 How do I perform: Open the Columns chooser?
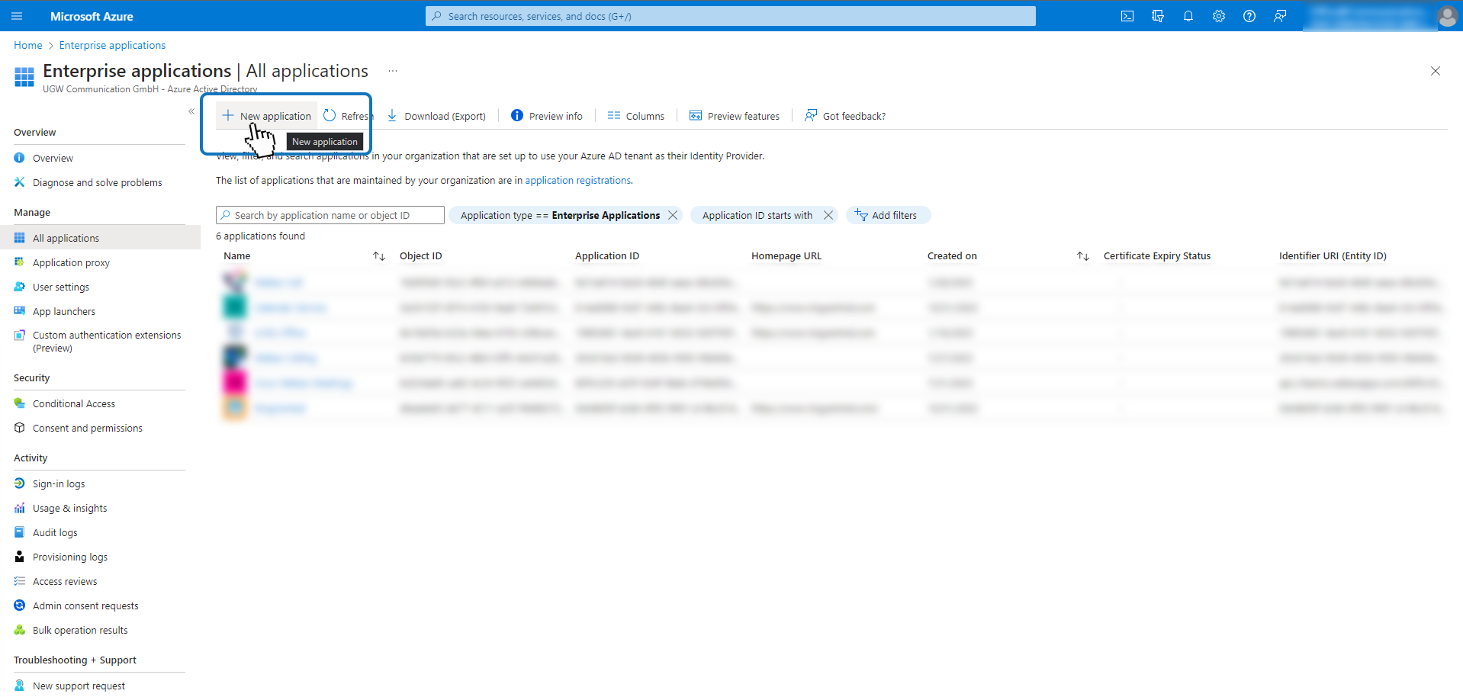click(x=636, y=116)
